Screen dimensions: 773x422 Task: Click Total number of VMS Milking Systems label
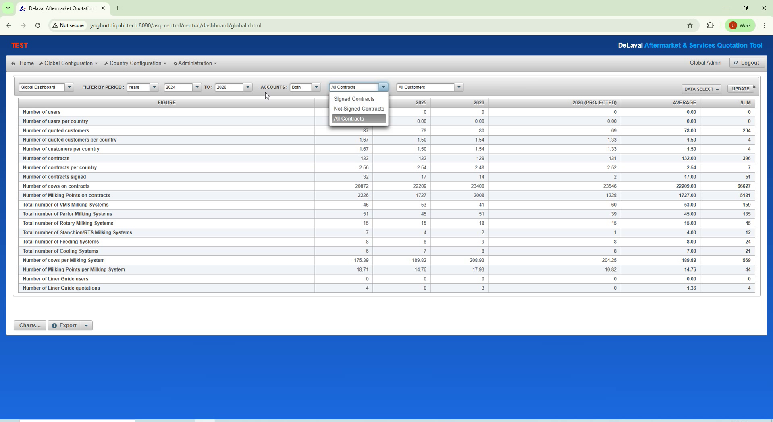point(66,205)
